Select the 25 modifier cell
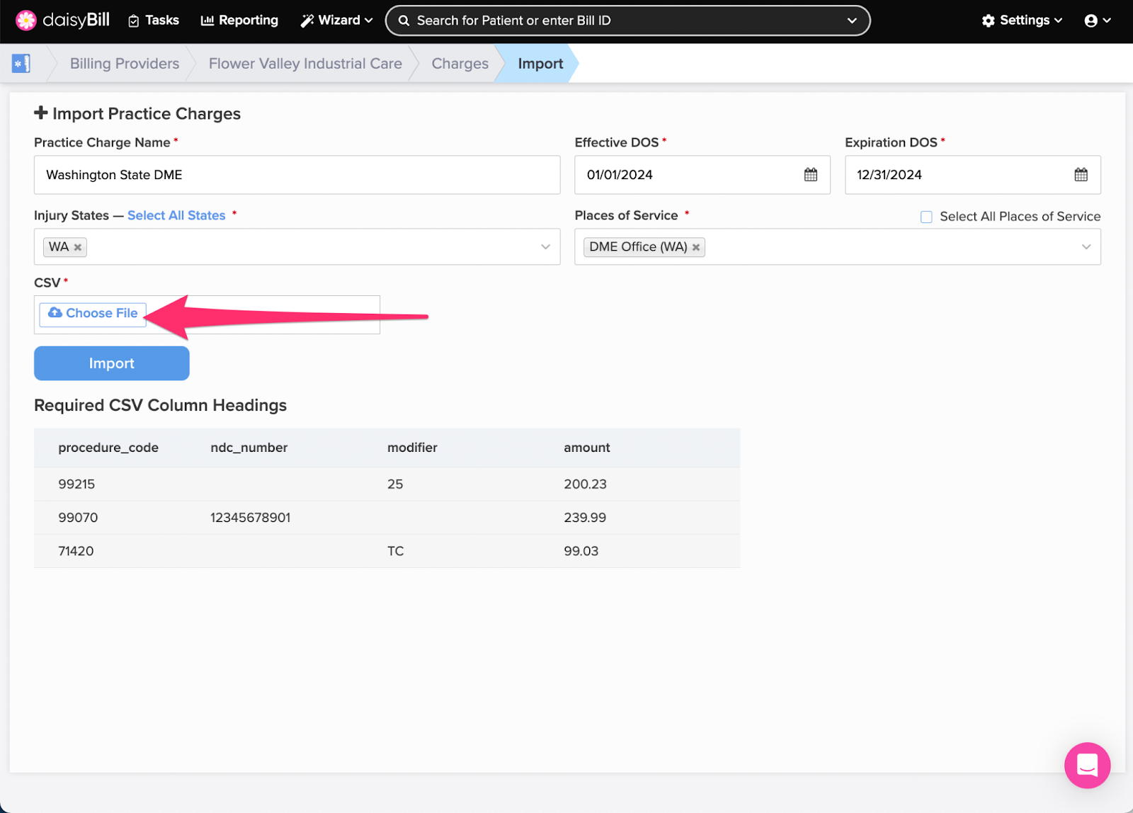 395,484
